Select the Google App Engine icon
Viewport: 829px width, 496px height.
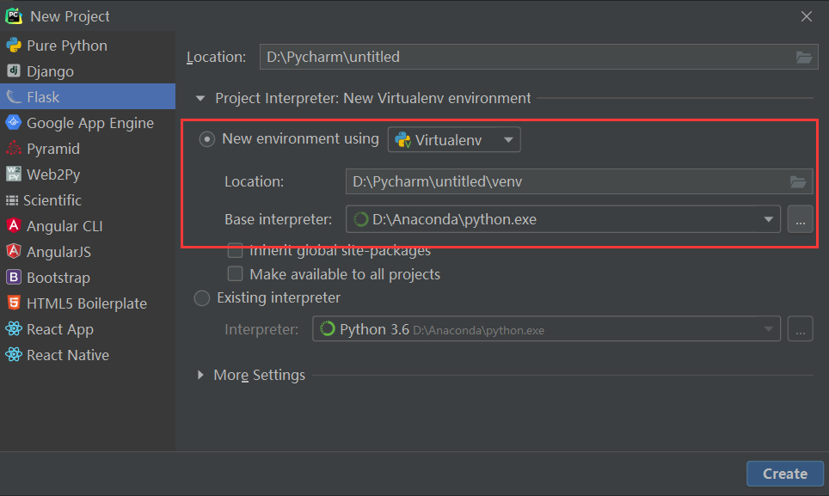14,123
